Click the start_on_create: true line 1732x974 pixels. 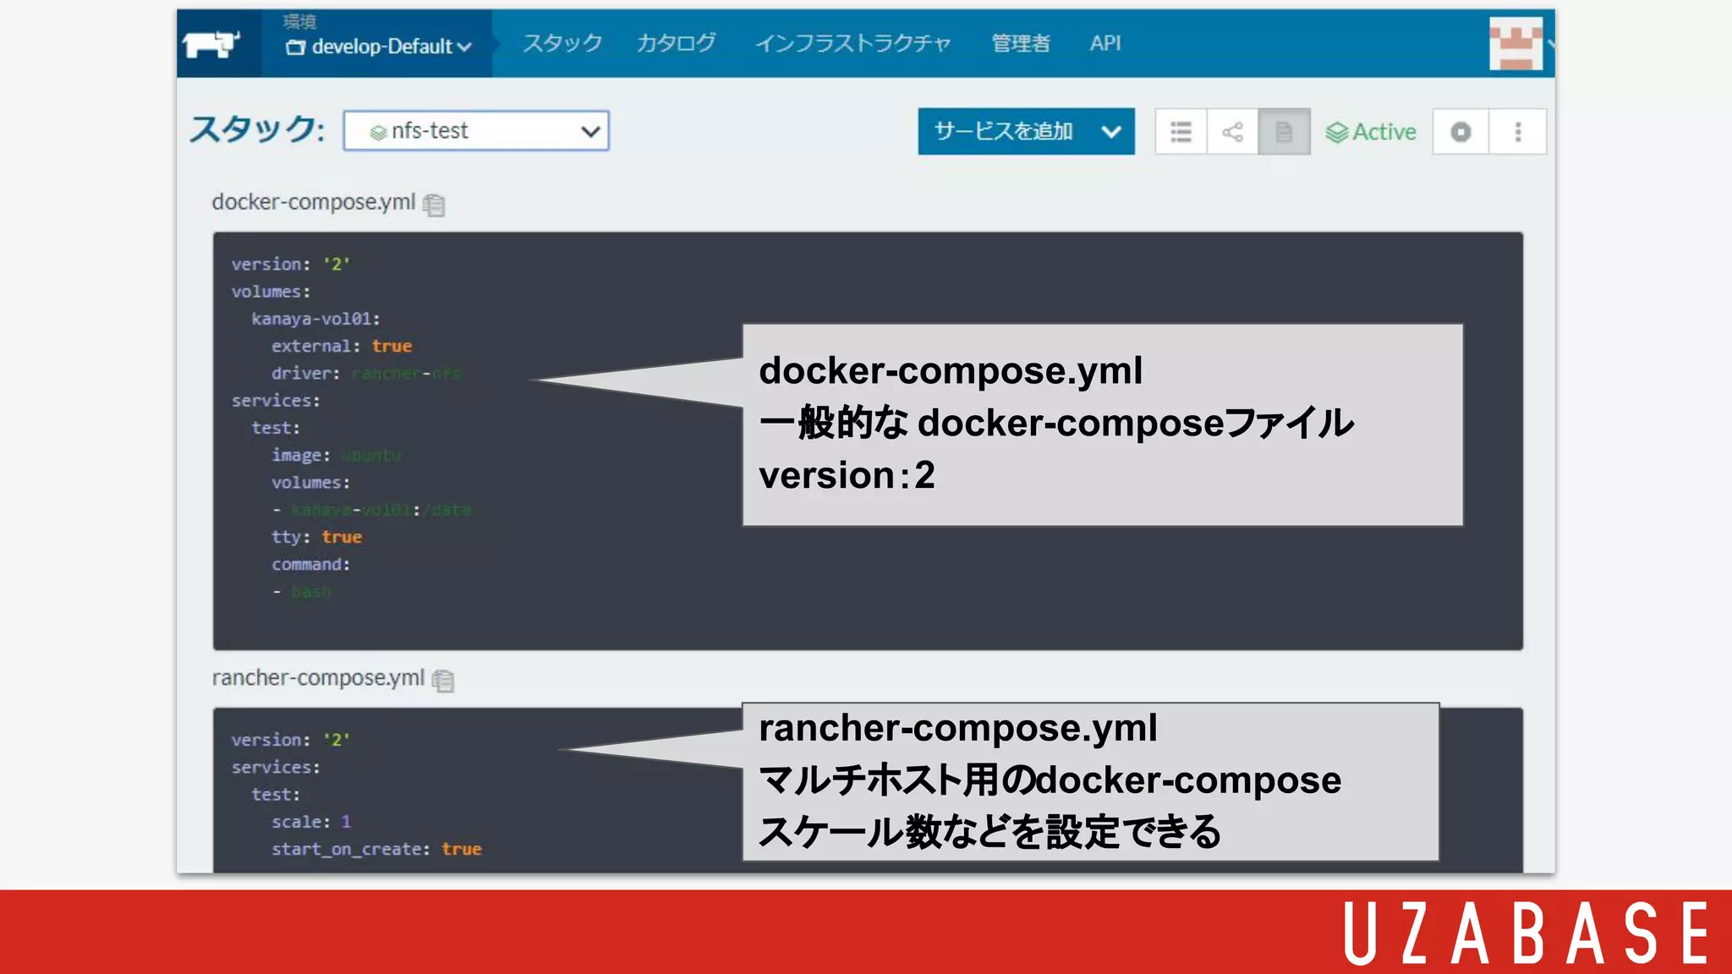point(376,849)
